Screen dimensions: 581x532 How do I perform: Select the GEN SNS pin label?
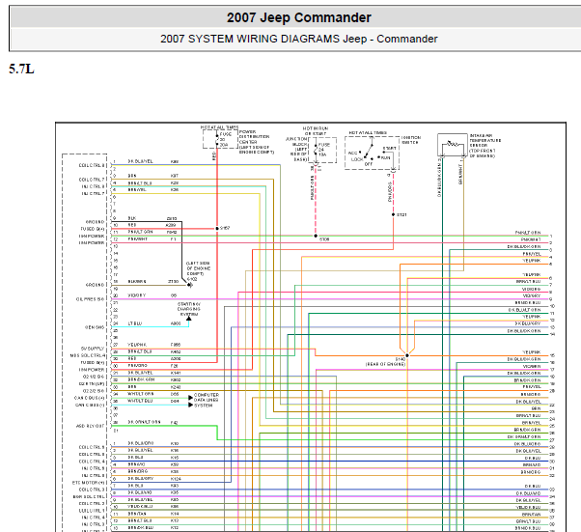coord(95,327)
